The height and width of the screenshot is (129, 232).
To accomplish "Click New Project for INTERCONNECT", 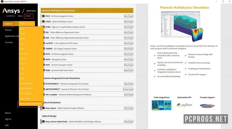I will coord(128,84).
